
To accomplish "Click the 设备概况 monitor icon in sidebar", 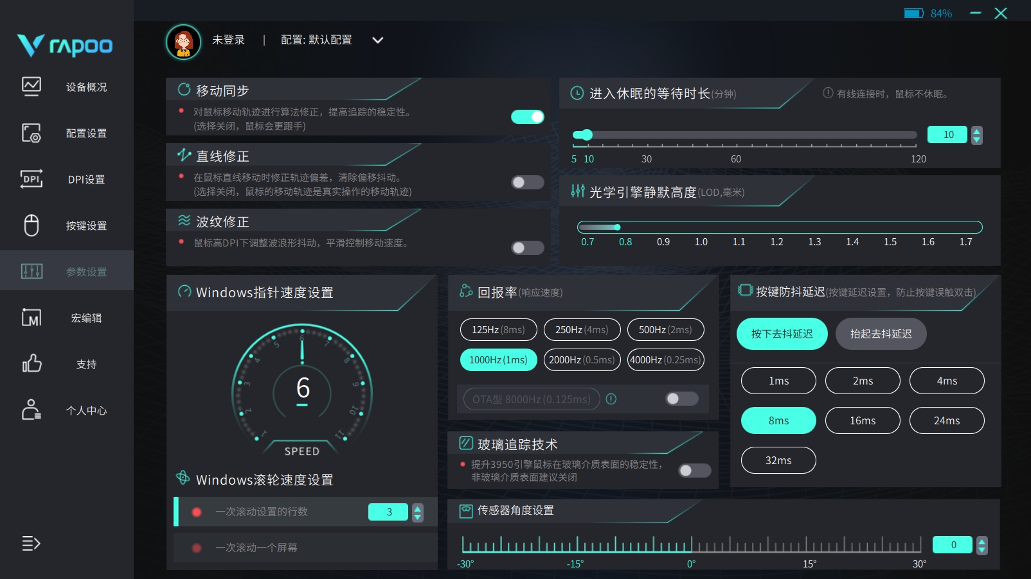I will tap(31, 86).
